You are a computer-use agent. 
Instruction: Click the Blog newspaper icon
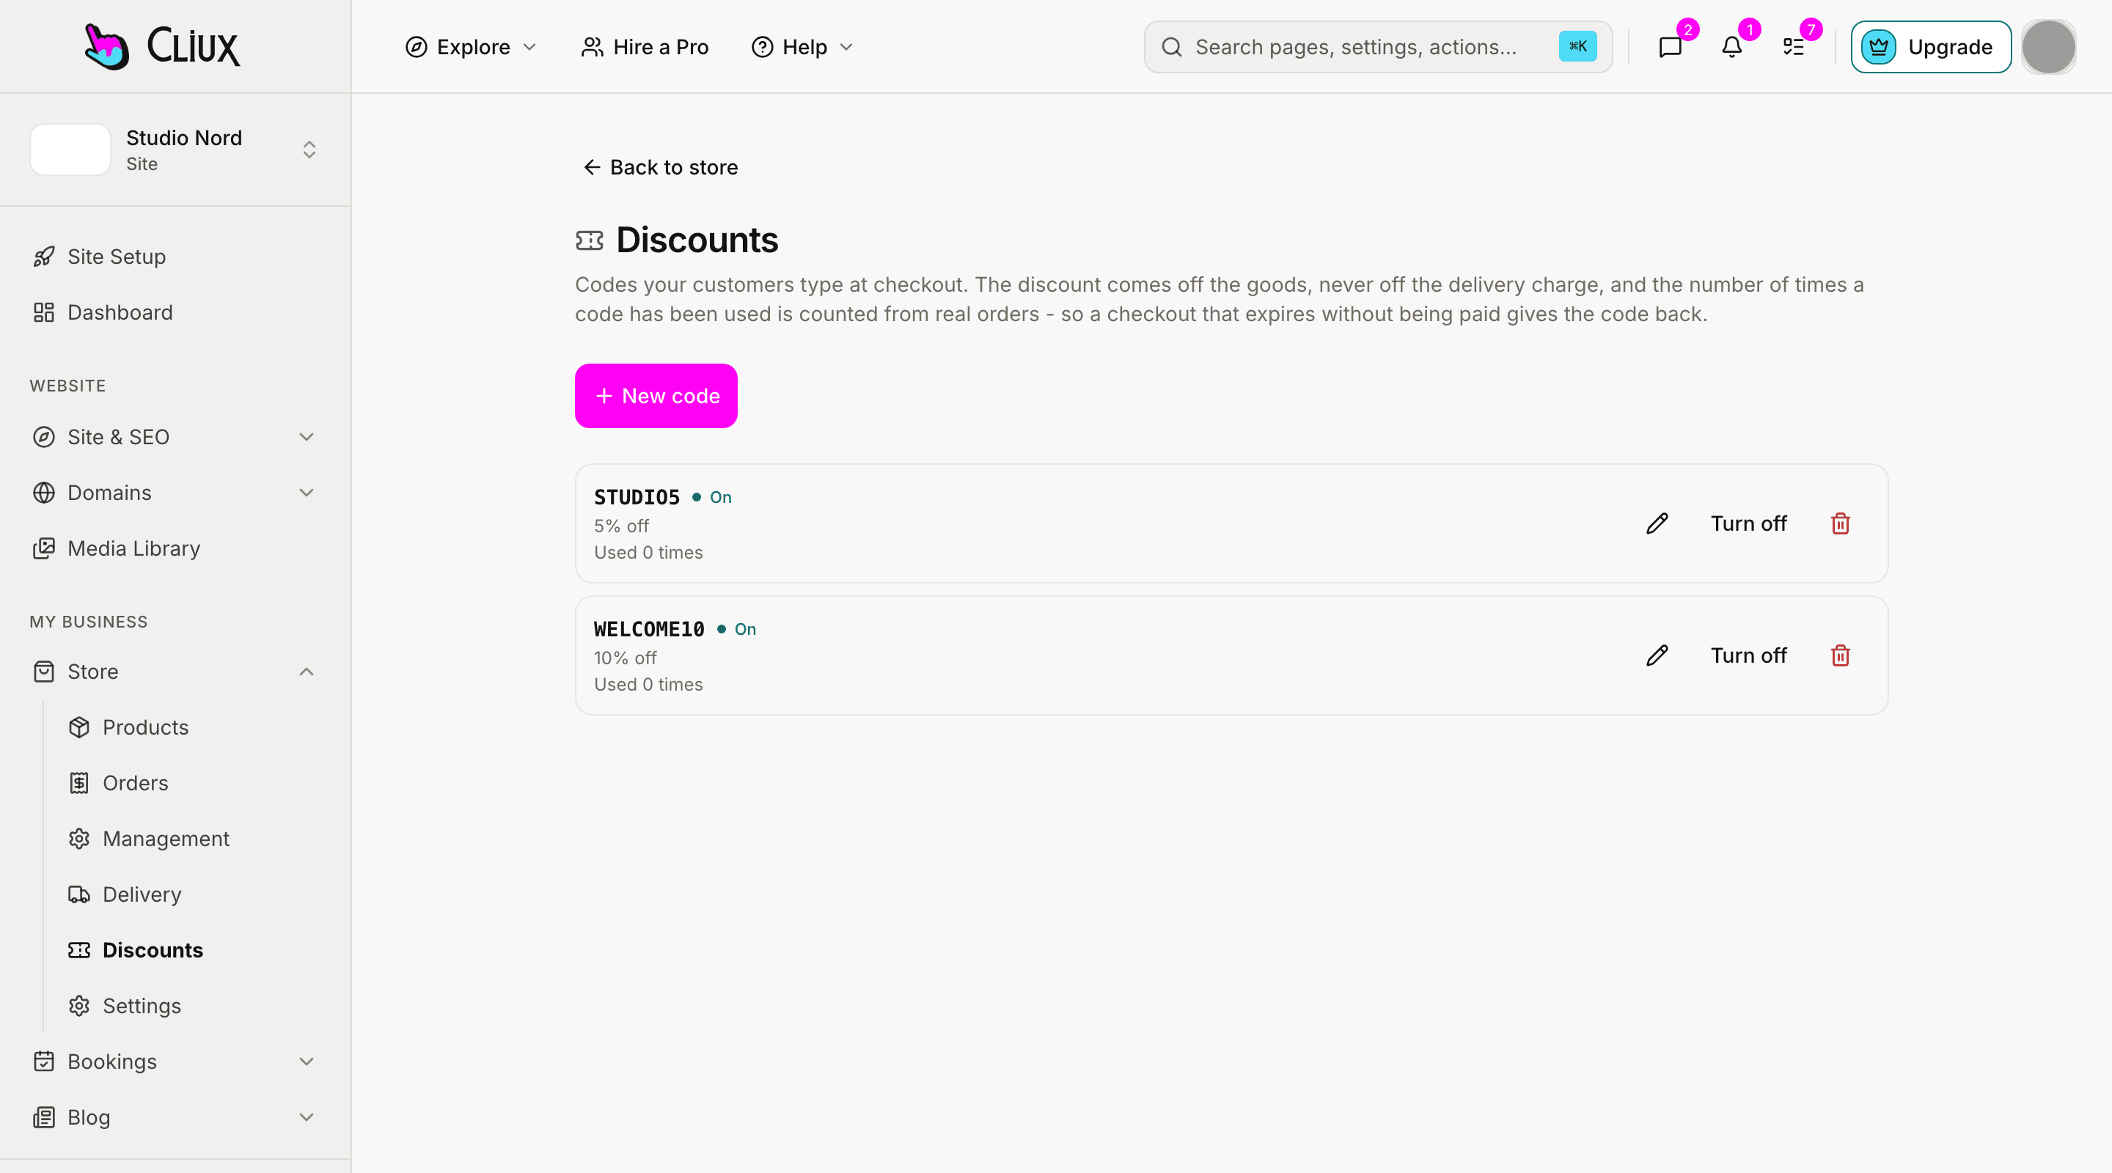tap(44, 1117)
